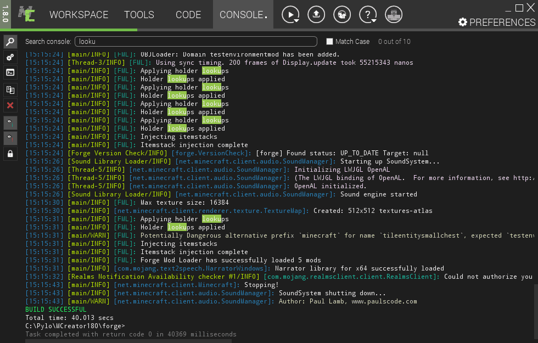Toggle info messages eye icon
Image resolution: width=538 pixels, height=343 pixels.
pos(10,122)
